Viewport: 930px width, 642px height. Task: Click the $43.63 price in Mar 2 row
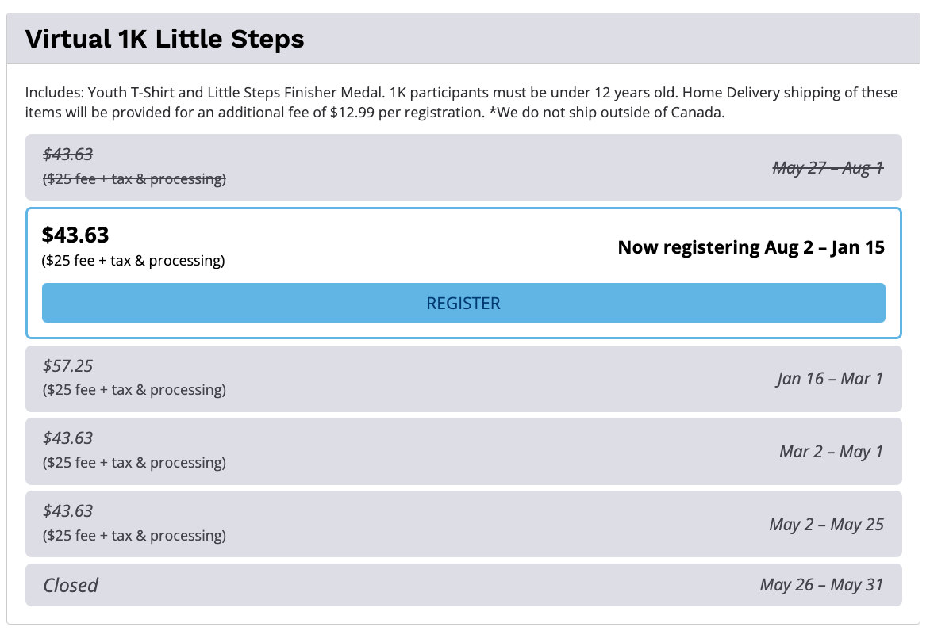pyautogui.click(x=67, y=438)
